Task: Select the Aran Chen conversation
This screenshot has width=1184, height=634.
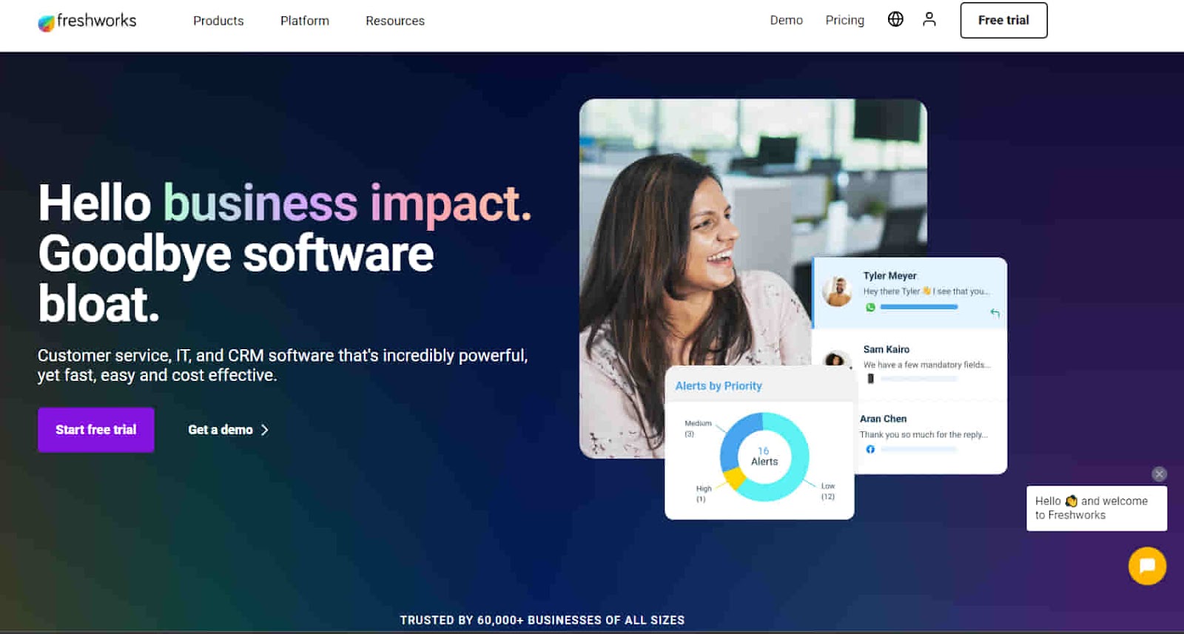Action: (x=930, y=436)
